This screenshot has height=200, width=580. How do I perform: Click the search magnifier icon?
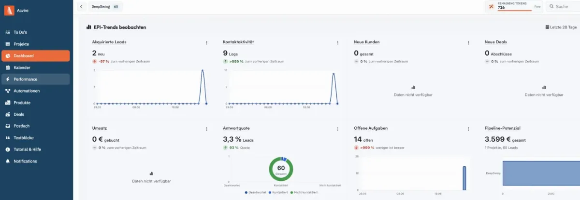click(551, 7)
